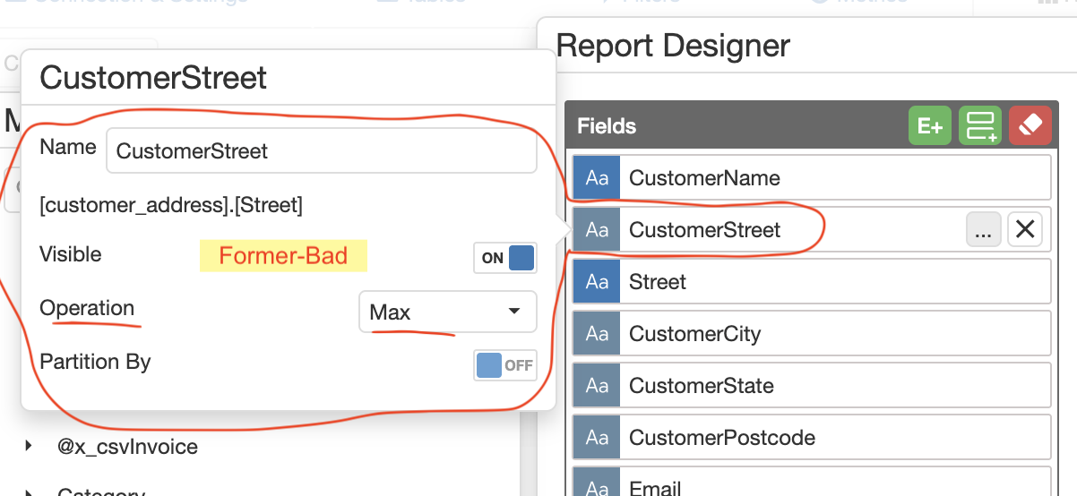Expand the @x_csvInvoice tree node

click(30, 446)
